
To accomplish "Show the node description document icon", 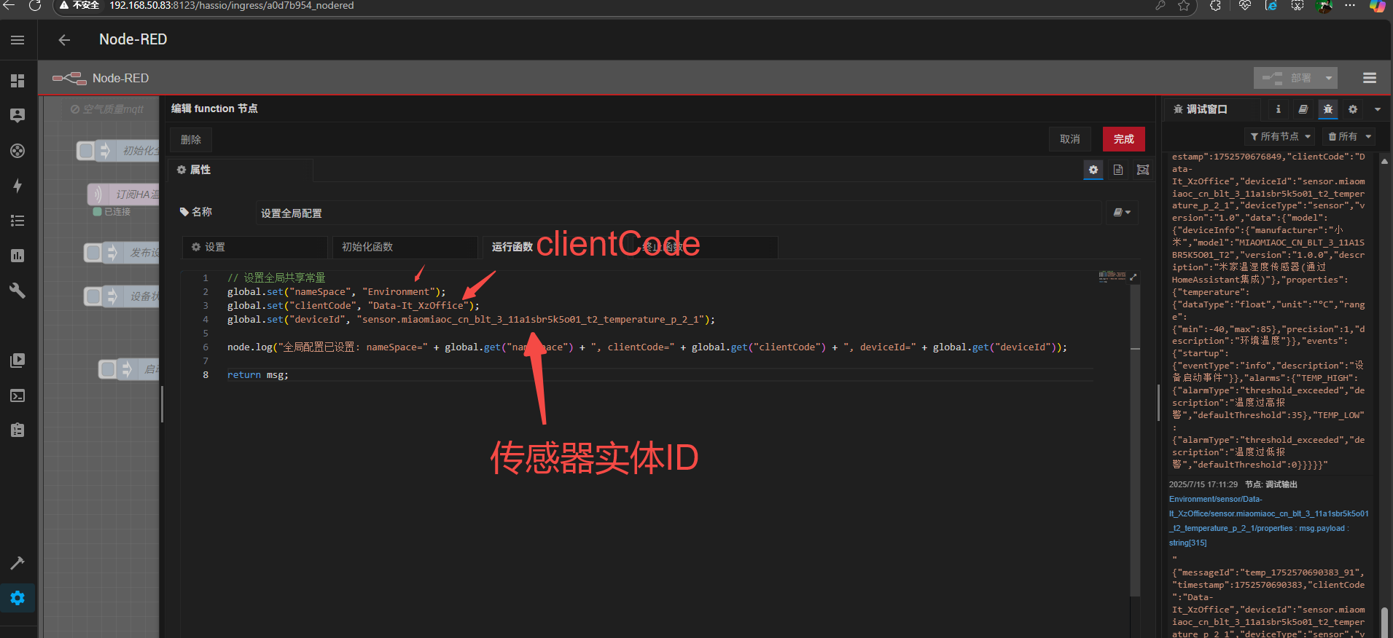I will point(1117,170).
